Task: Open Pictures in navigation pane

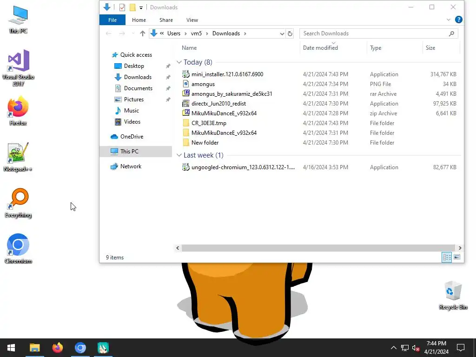Action: click(x=133, y=99)
